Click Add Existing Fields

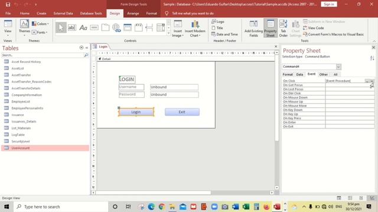coord(253,29)
